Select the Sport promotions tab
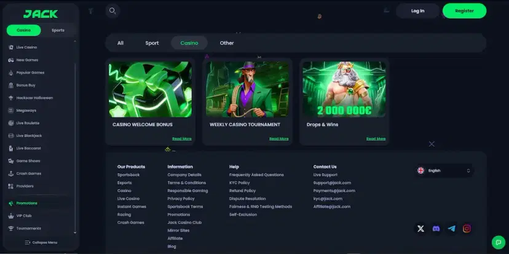This screenshot has height=254, width=509. click(x=152, y=43)
